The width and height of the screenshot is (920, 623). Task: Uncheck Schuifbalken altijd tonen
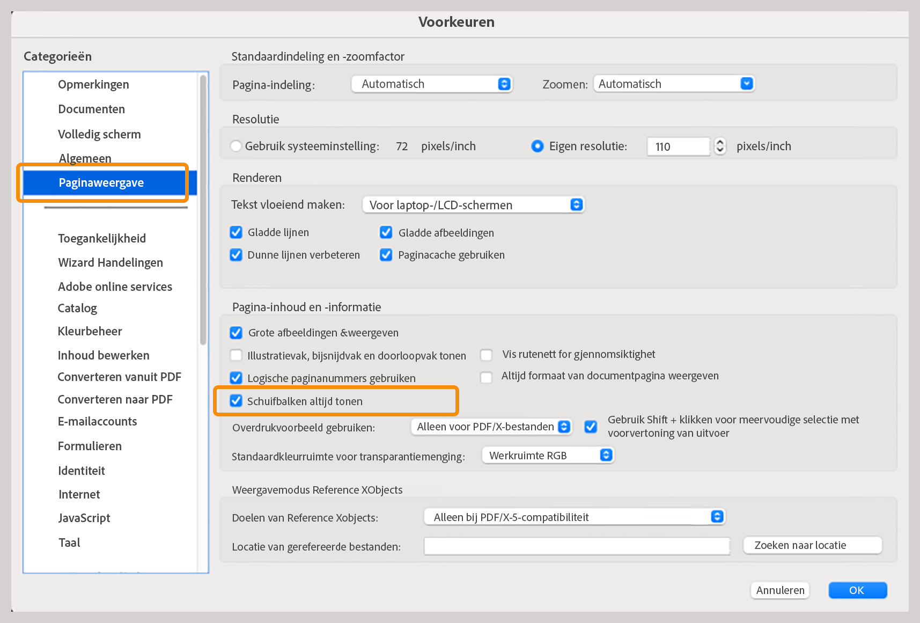coord(236,401)
